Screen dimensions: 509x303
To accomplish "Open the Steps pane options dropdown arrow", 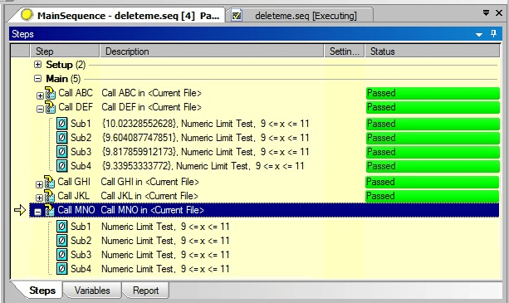I will click(479, 34).
